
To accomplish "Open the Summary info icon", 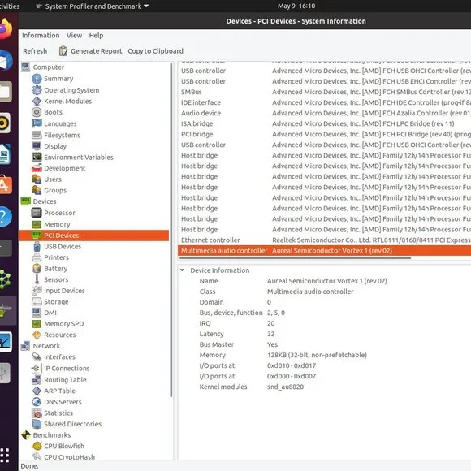I will (37, 79).
